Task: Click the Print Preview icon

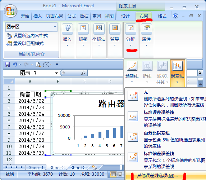Action: click(38, 65)
